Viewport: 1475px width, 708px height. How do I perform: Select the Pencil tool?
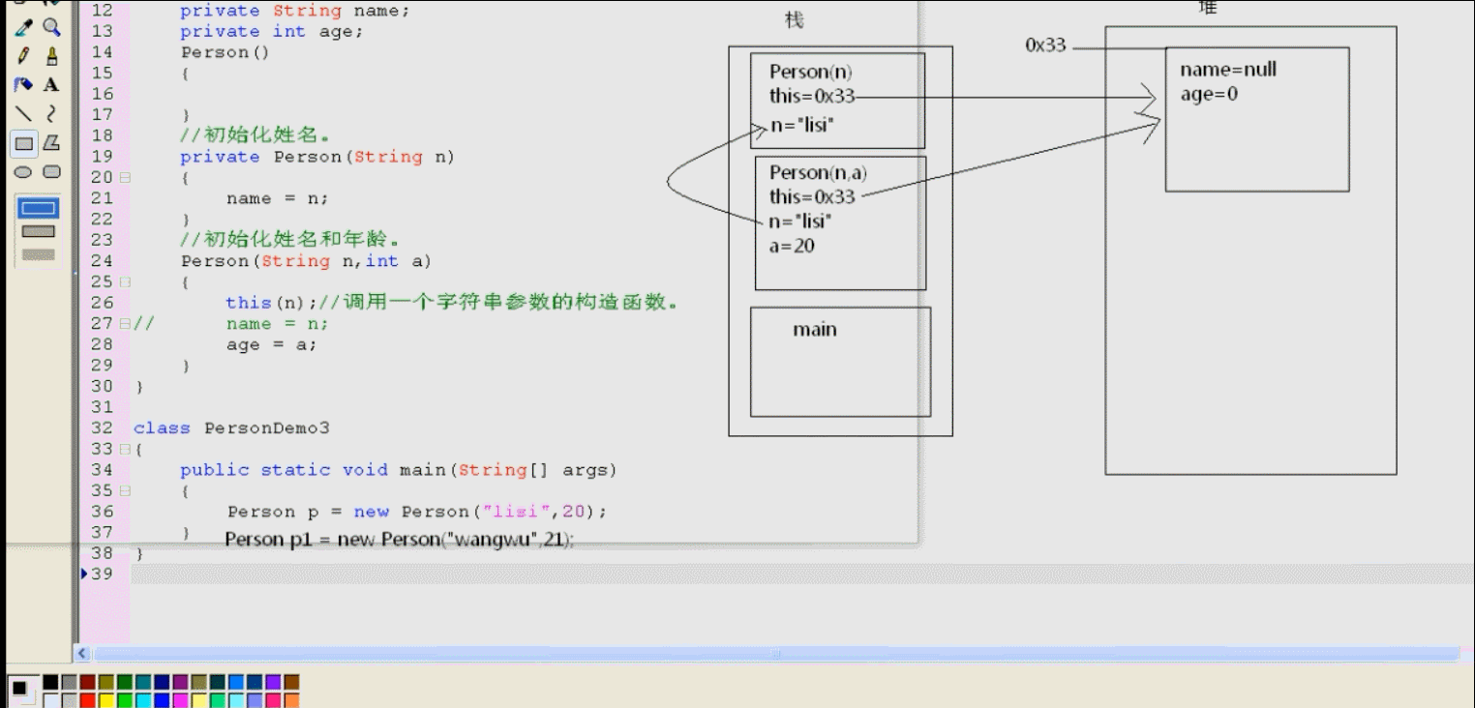click(24, 56)
